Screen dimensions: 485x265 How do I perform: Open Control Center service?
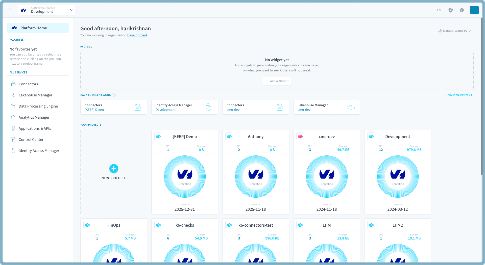31,140
